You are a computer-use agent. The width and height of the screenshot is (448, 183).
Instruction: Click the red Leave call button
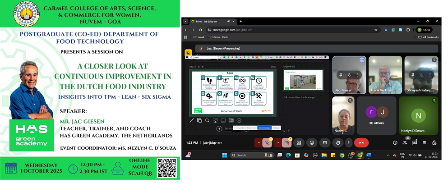361,142
